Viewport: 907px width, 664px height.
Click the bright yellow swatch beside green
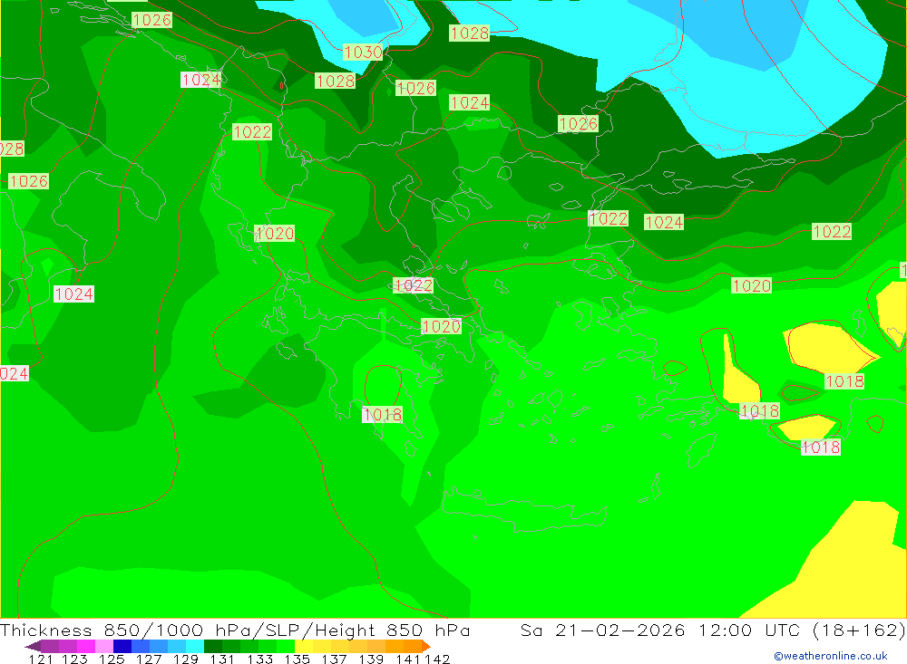[304, 646]
